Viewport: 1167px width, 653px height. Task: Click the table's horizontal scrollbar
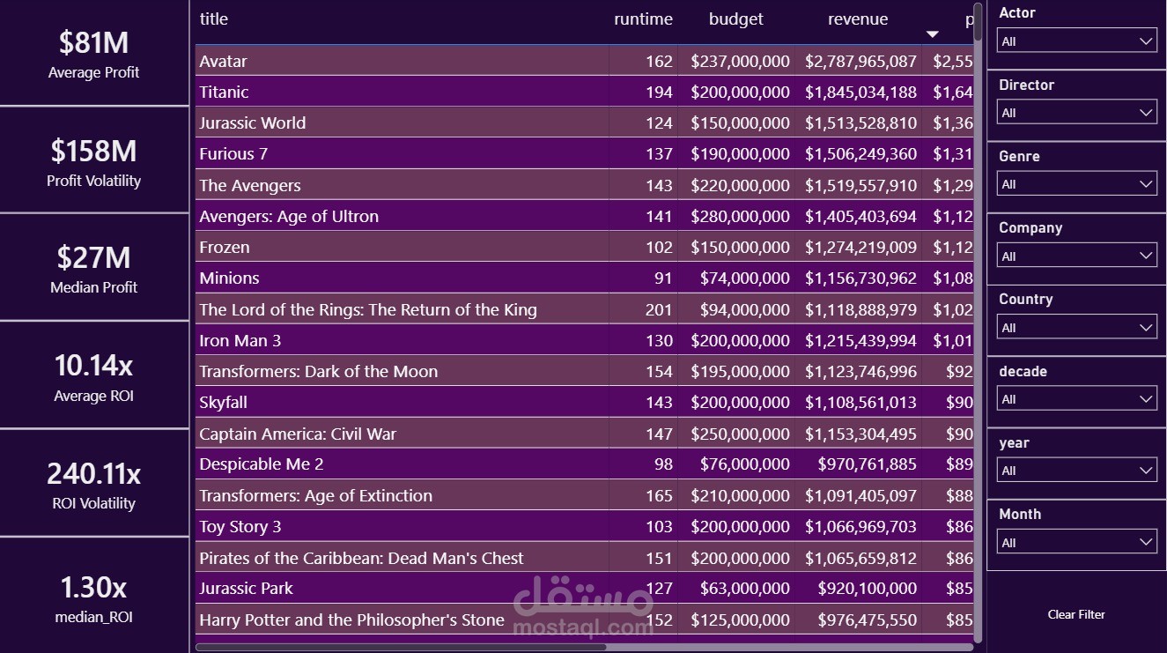[401, 647]
